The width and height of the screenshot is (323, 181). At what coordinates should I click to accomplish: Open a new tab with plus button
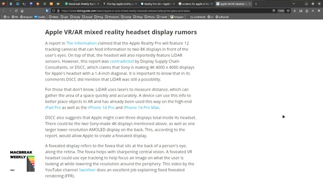pos(256,4)
